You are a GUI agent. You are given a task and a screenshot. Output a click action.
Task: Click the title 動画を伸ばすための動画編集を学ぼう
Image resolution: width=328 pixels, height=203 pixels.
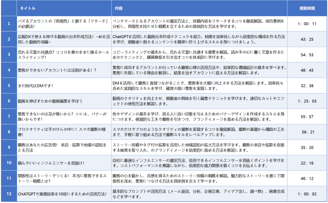[50, 101]
